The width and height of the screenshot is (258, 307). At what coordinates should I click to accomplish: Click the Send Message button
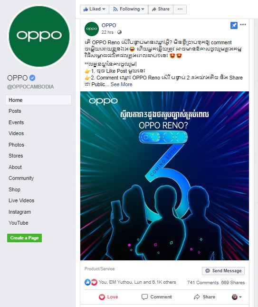(x=223, y=271)
